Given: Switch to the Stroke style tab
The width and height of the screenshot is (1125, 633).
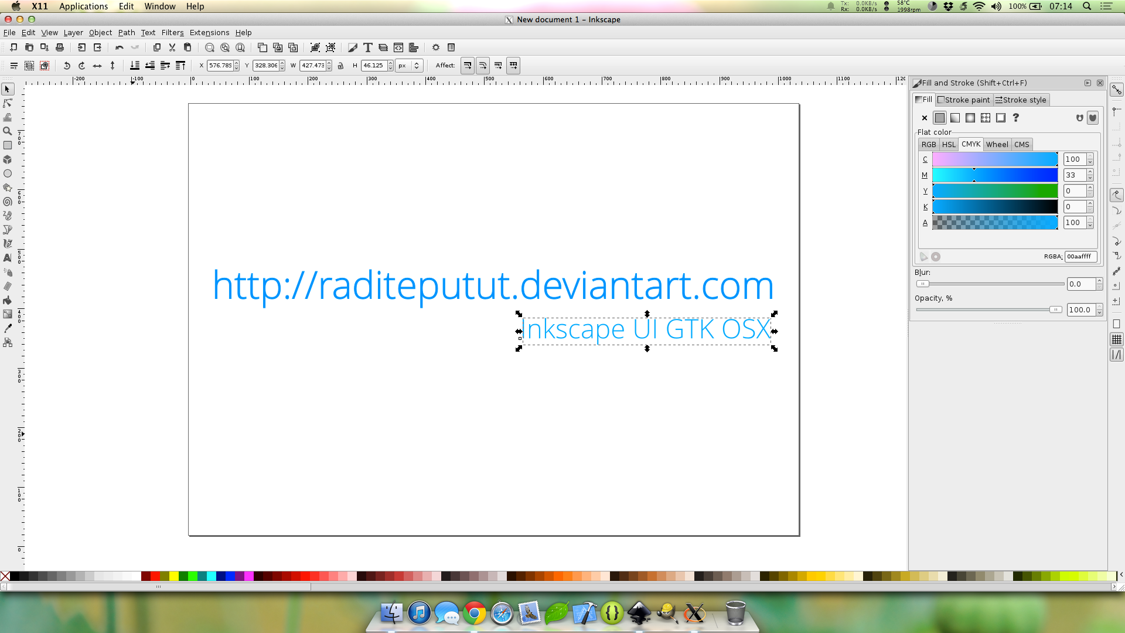Looking at the screenshot, I should tap(1021, 100).
